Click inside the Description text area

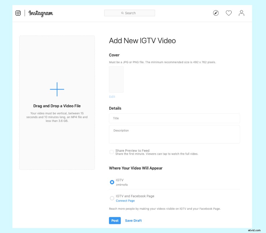click(174, 134)
